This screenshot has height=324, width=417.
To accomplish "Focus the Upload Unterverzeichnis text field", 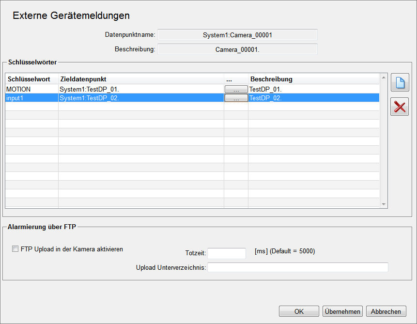I will [x=297, y=268].
